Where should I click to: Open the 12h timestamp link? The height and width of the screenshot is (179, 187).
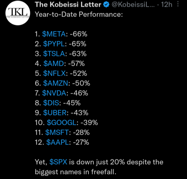[x=167, y=5]
